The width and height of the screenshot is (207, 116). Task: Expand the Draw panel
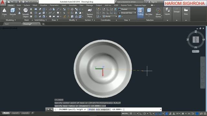(x=55, y=20)
